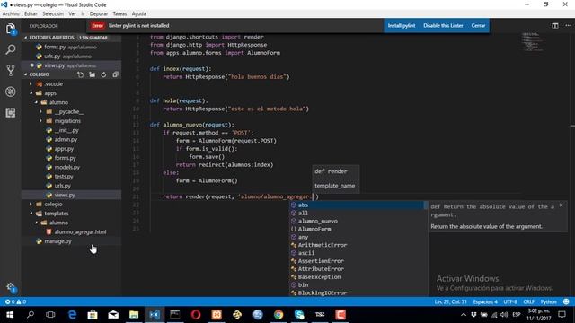Image resolution: width=575 pixels, height=323 pixels.
Task: Click Espacios: 4 indentation setting
Action: [x=485, y=301]
